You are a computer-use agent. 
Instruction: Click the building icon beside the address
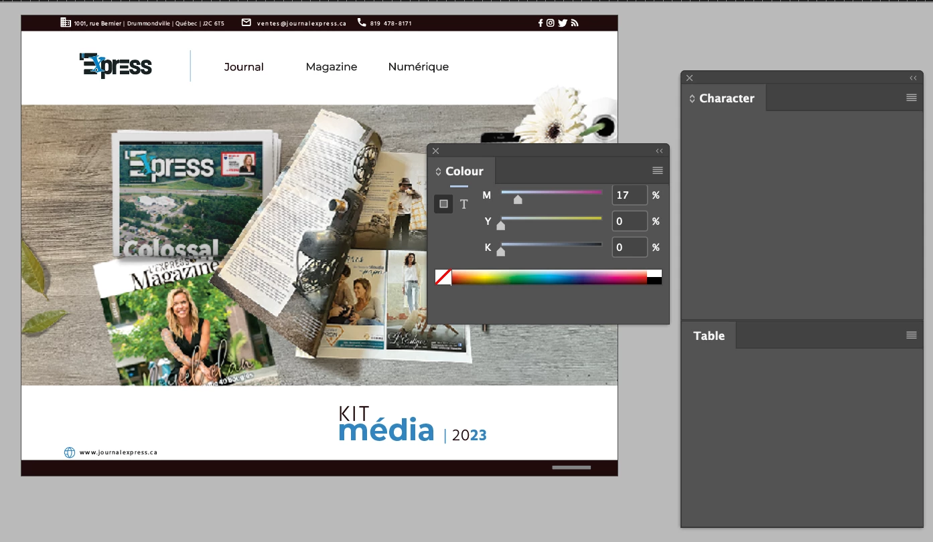66,22
